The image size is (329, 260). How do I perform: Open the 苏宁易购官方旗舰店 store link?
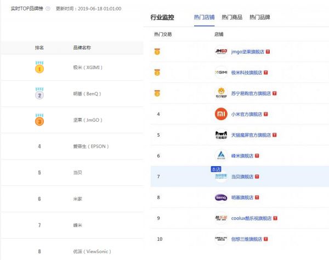click(x=251, y=93)
